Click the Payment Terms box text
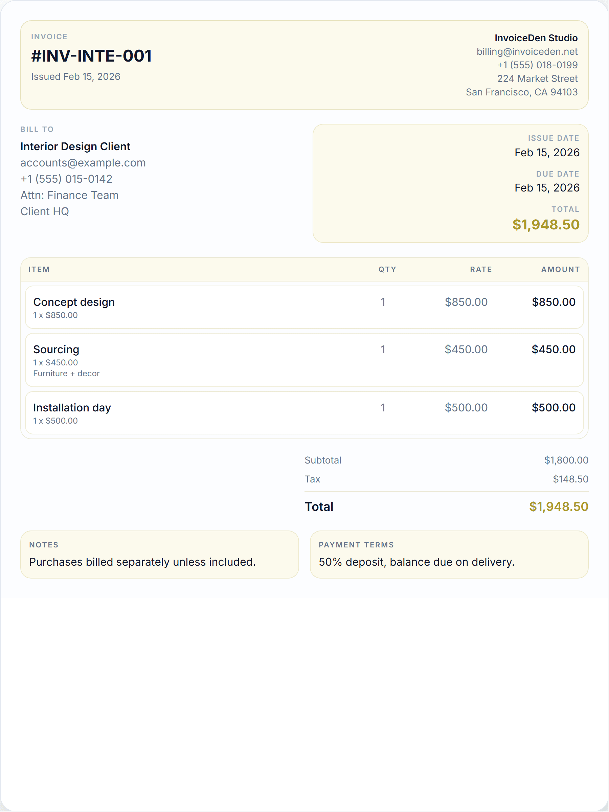The width and height of the screenshot is (609, 812). click(416, 562)
